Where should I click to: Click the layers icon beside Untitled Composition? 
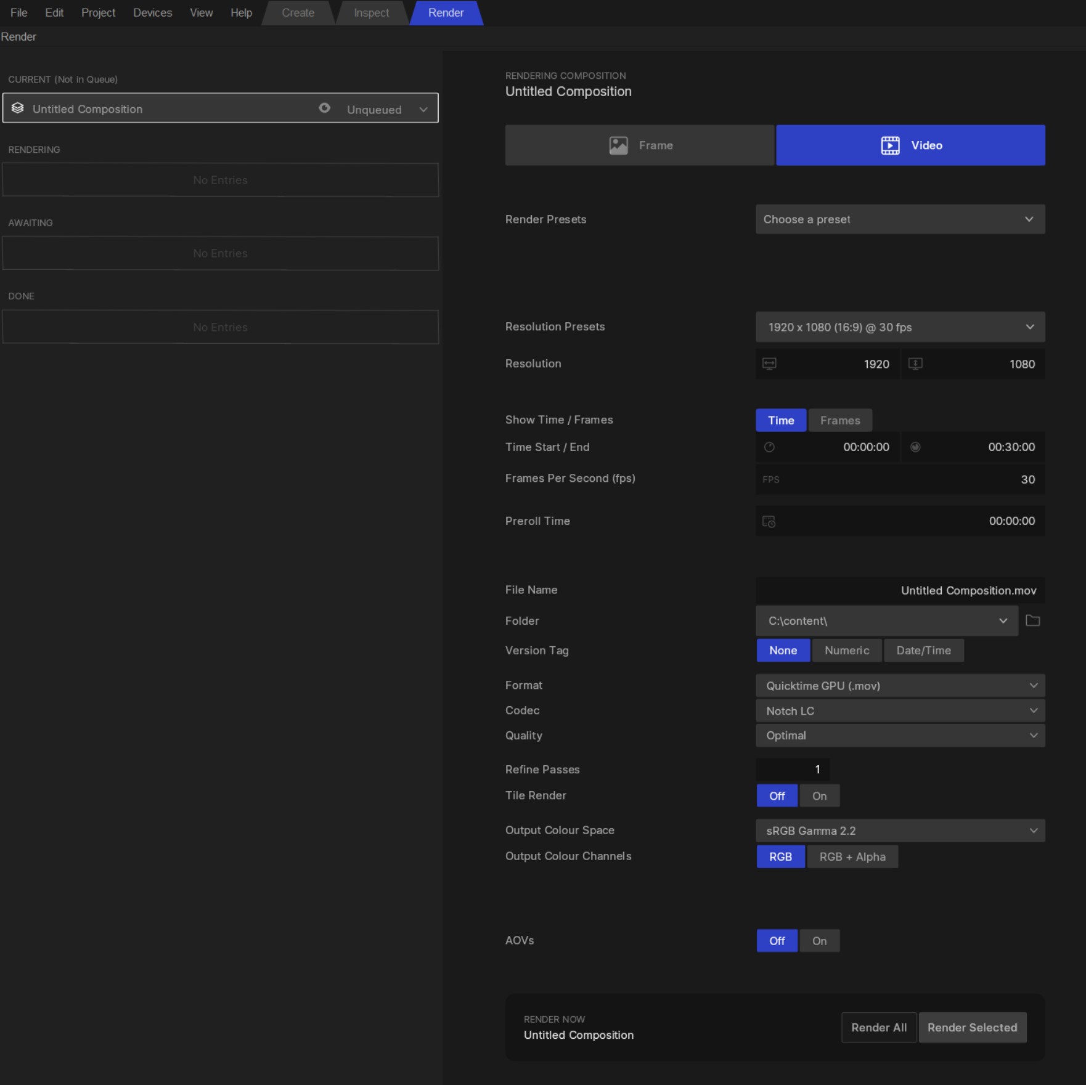tap(18, 108)
